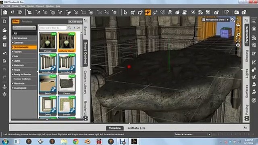
Task: Click the viewport reset camera arrow icon
Action: [238, 45]
